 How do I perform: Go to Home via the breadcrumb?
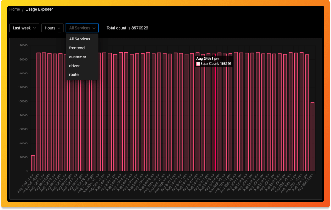click(14, 9)
